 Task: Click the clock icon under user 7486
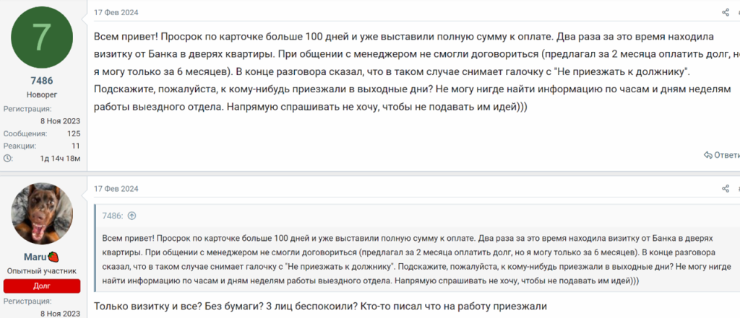click(x=8, y=158)
